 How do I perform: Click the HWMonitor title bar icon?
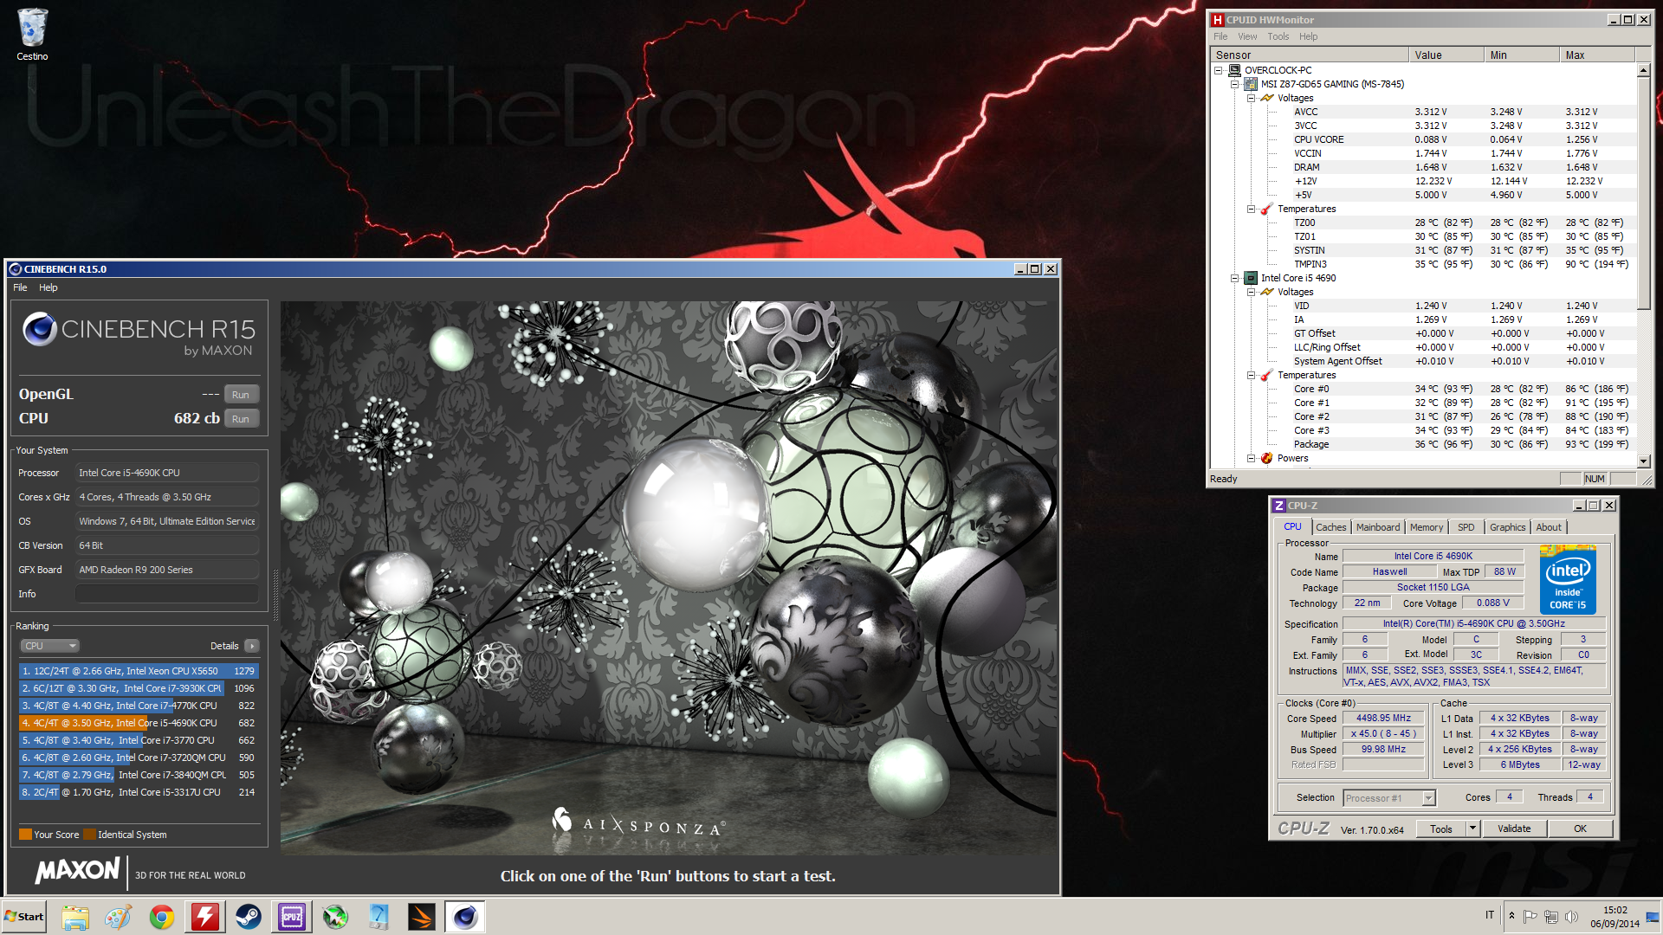1217,20
